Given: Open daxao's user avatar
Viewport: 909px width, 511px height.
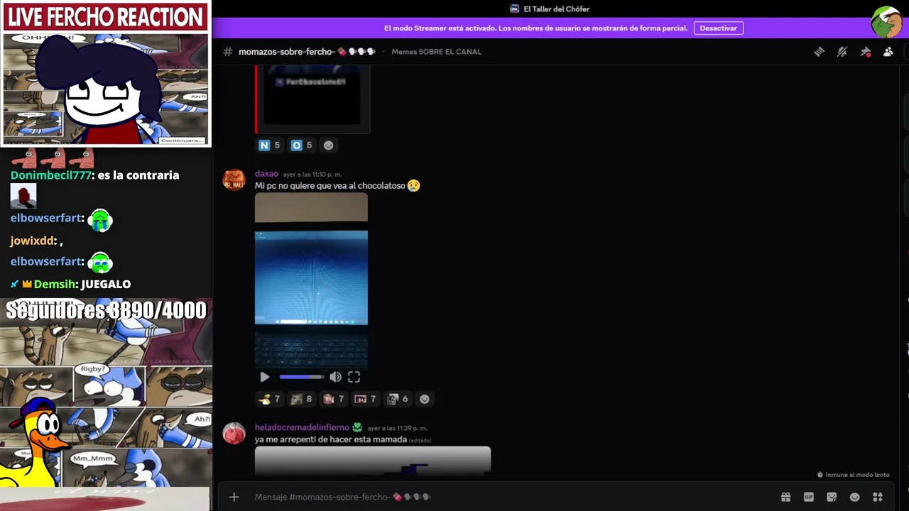Looking at the screenshot, I should pos(234,180).
